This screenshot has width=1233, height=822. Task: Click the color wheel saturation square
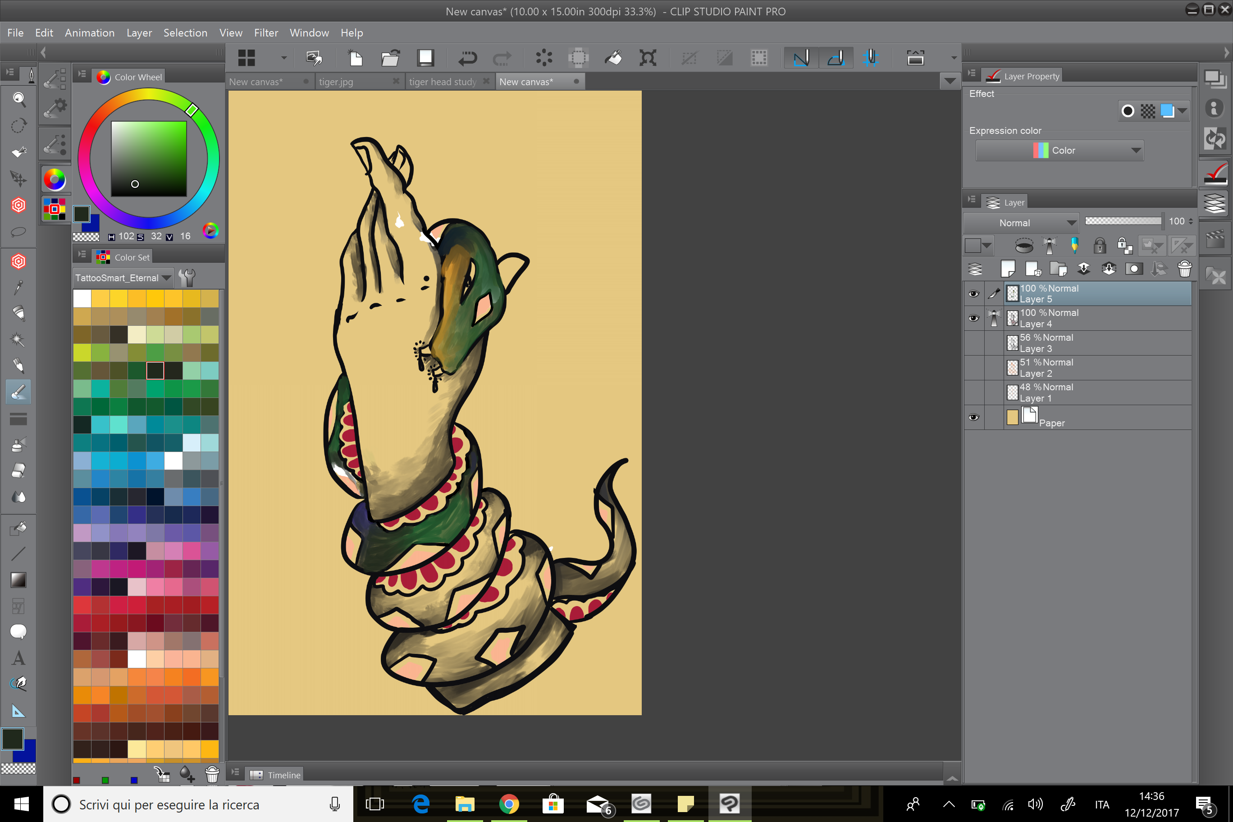pos(149,159)
